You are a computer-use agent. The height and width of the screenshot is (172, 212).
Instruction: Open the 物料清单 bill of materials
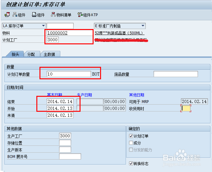[61, 15]
